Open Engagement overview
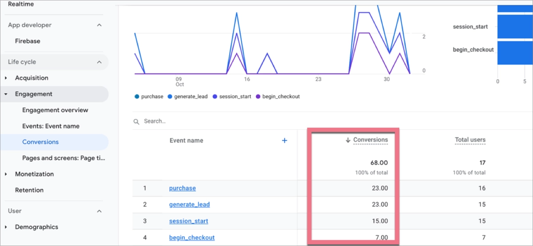 (55, 110)
